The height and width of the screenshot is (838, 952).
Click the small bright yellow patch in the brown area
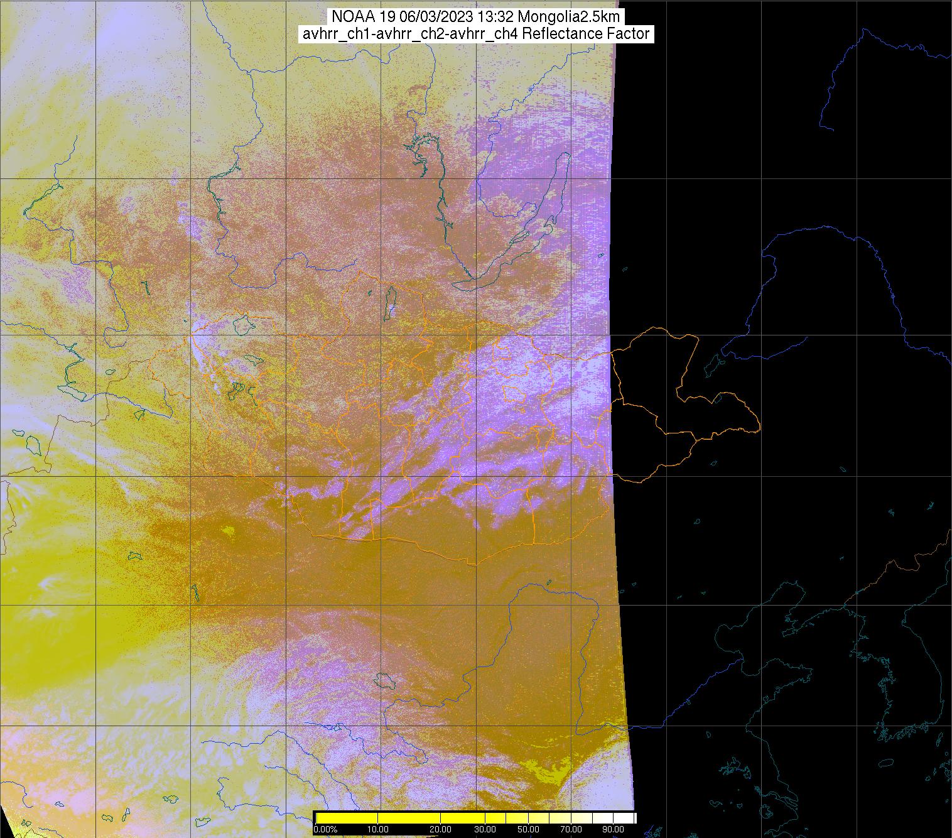tap(227, 532)
